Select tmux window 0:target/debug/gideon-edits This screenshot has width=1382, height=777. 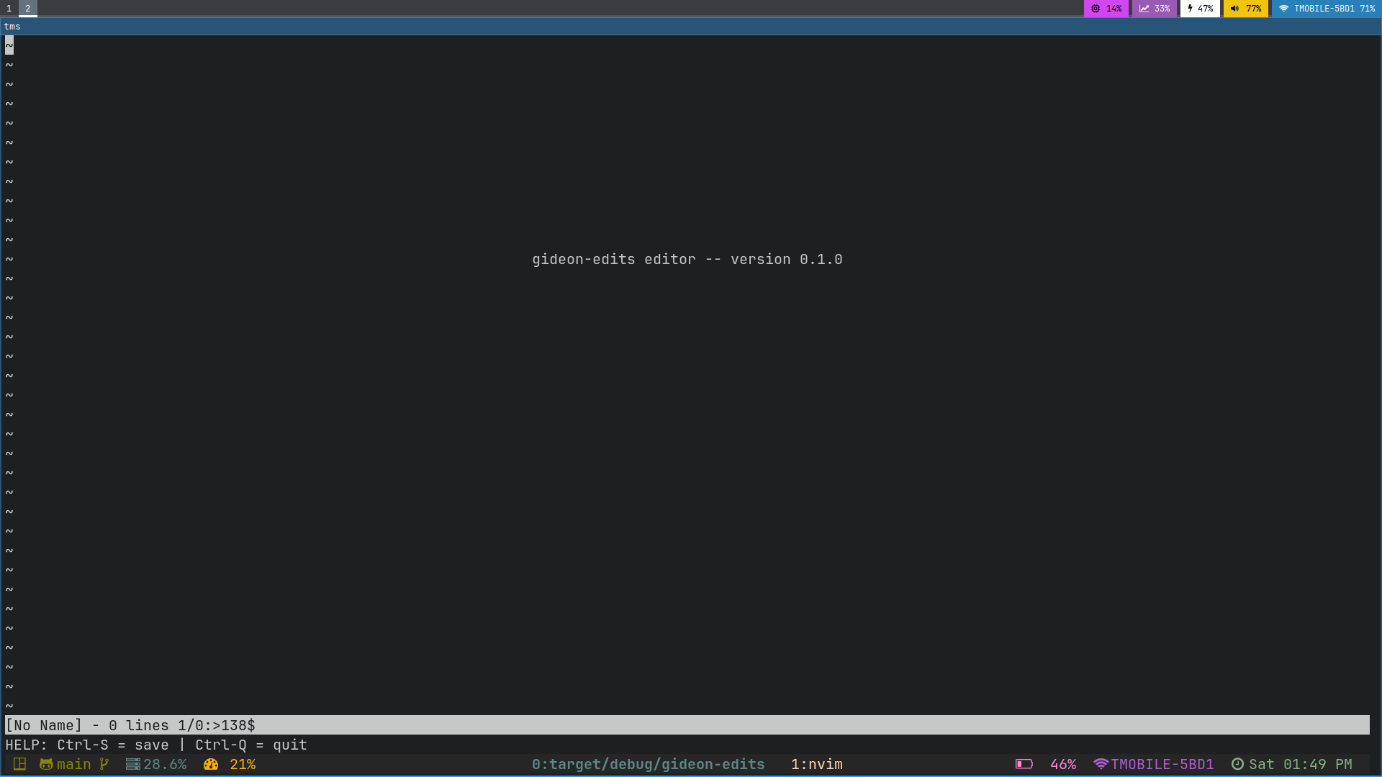[648, 764]
